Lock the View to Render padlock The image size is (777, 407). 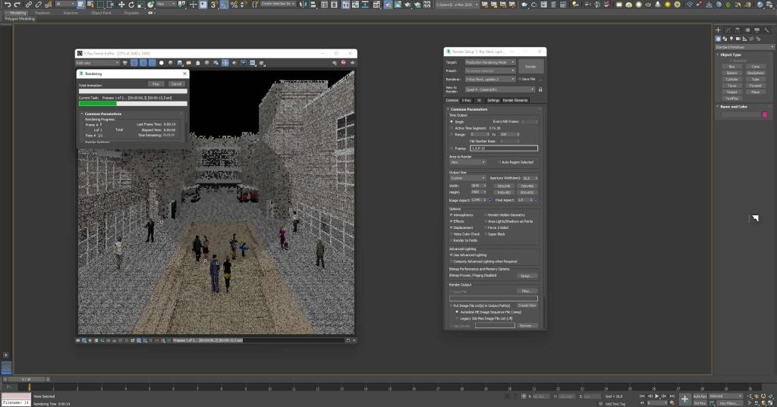coord(540,89)
